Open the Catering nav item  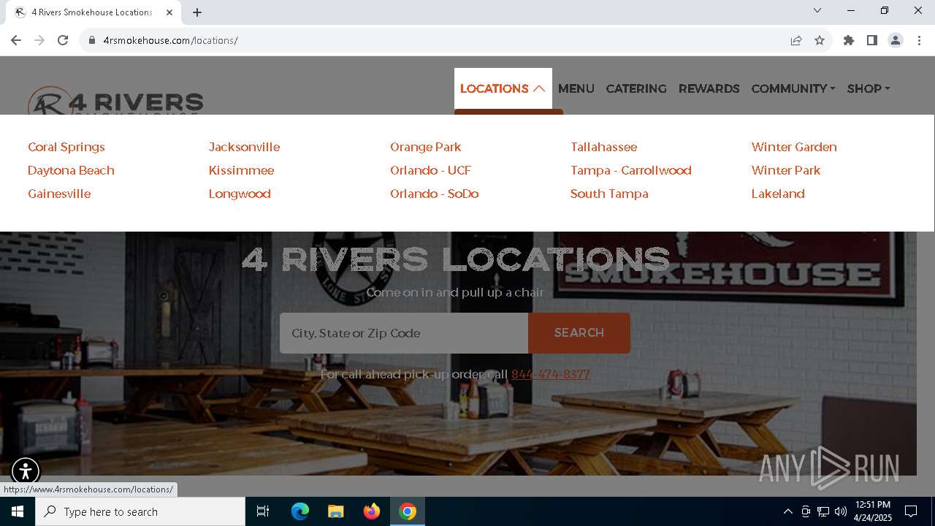click(x=636, y=88)
